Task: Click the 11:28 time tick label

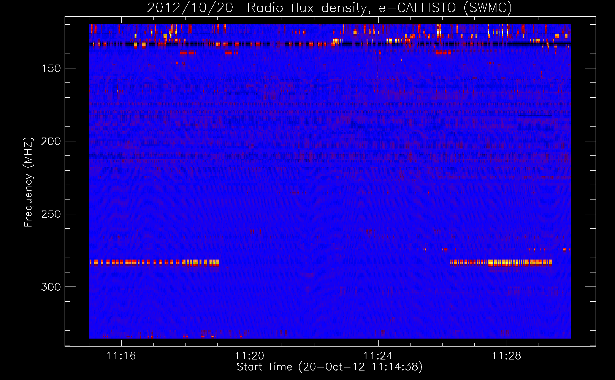Action: click(x=506, y=356)
